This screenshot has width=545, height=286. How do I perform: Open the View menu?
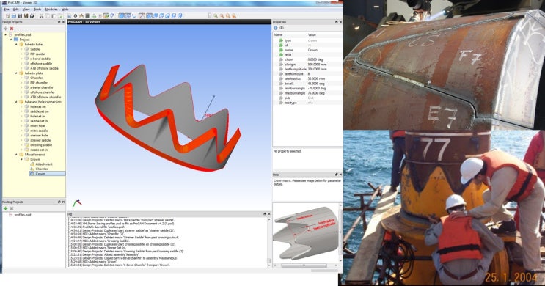pos(26,10)
